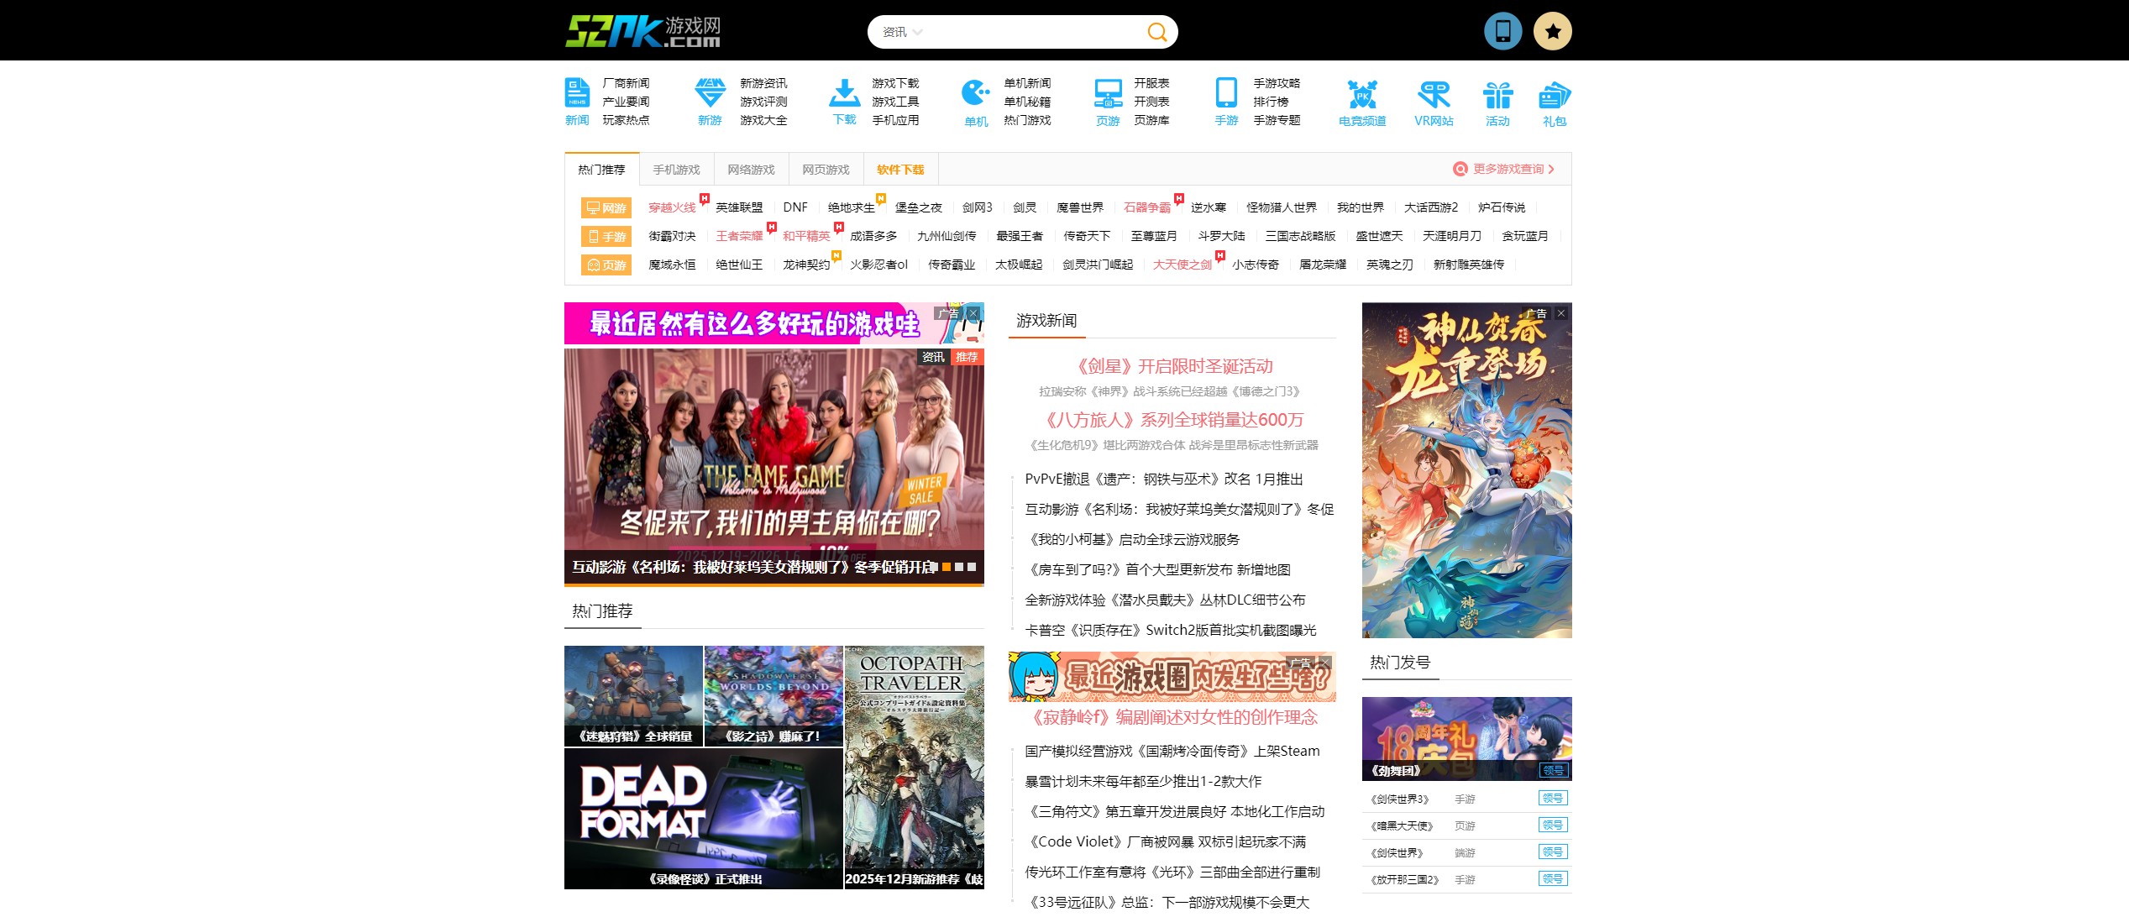Image resolution: width=2129 pixels, height=917 pixels.
Task: Click 领号 button for 《暗黑大天使》
Action: pyautogui.click(x=1553, y=825)
